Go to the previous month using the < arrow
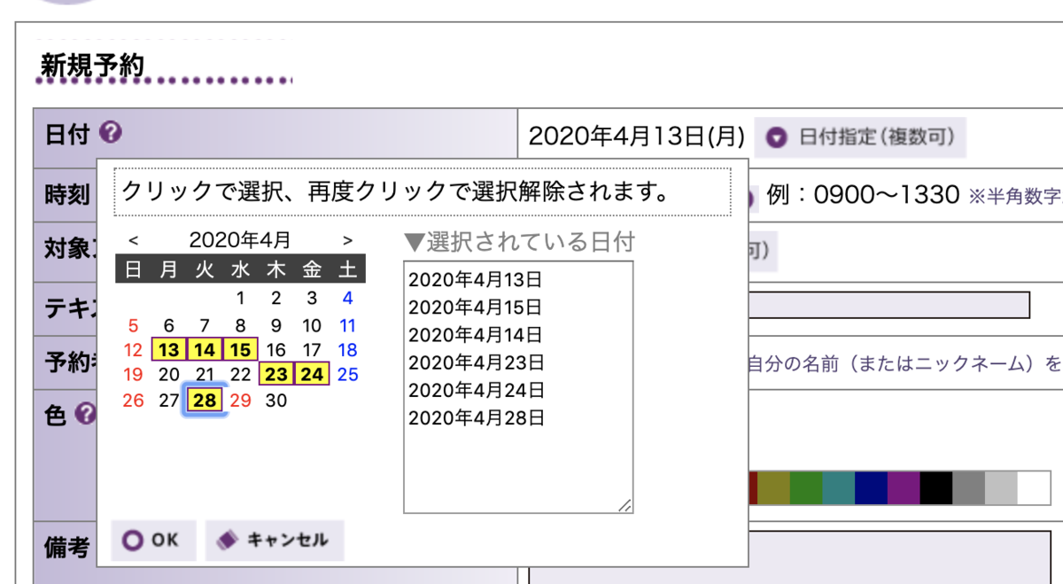 [x=136, y=239]
